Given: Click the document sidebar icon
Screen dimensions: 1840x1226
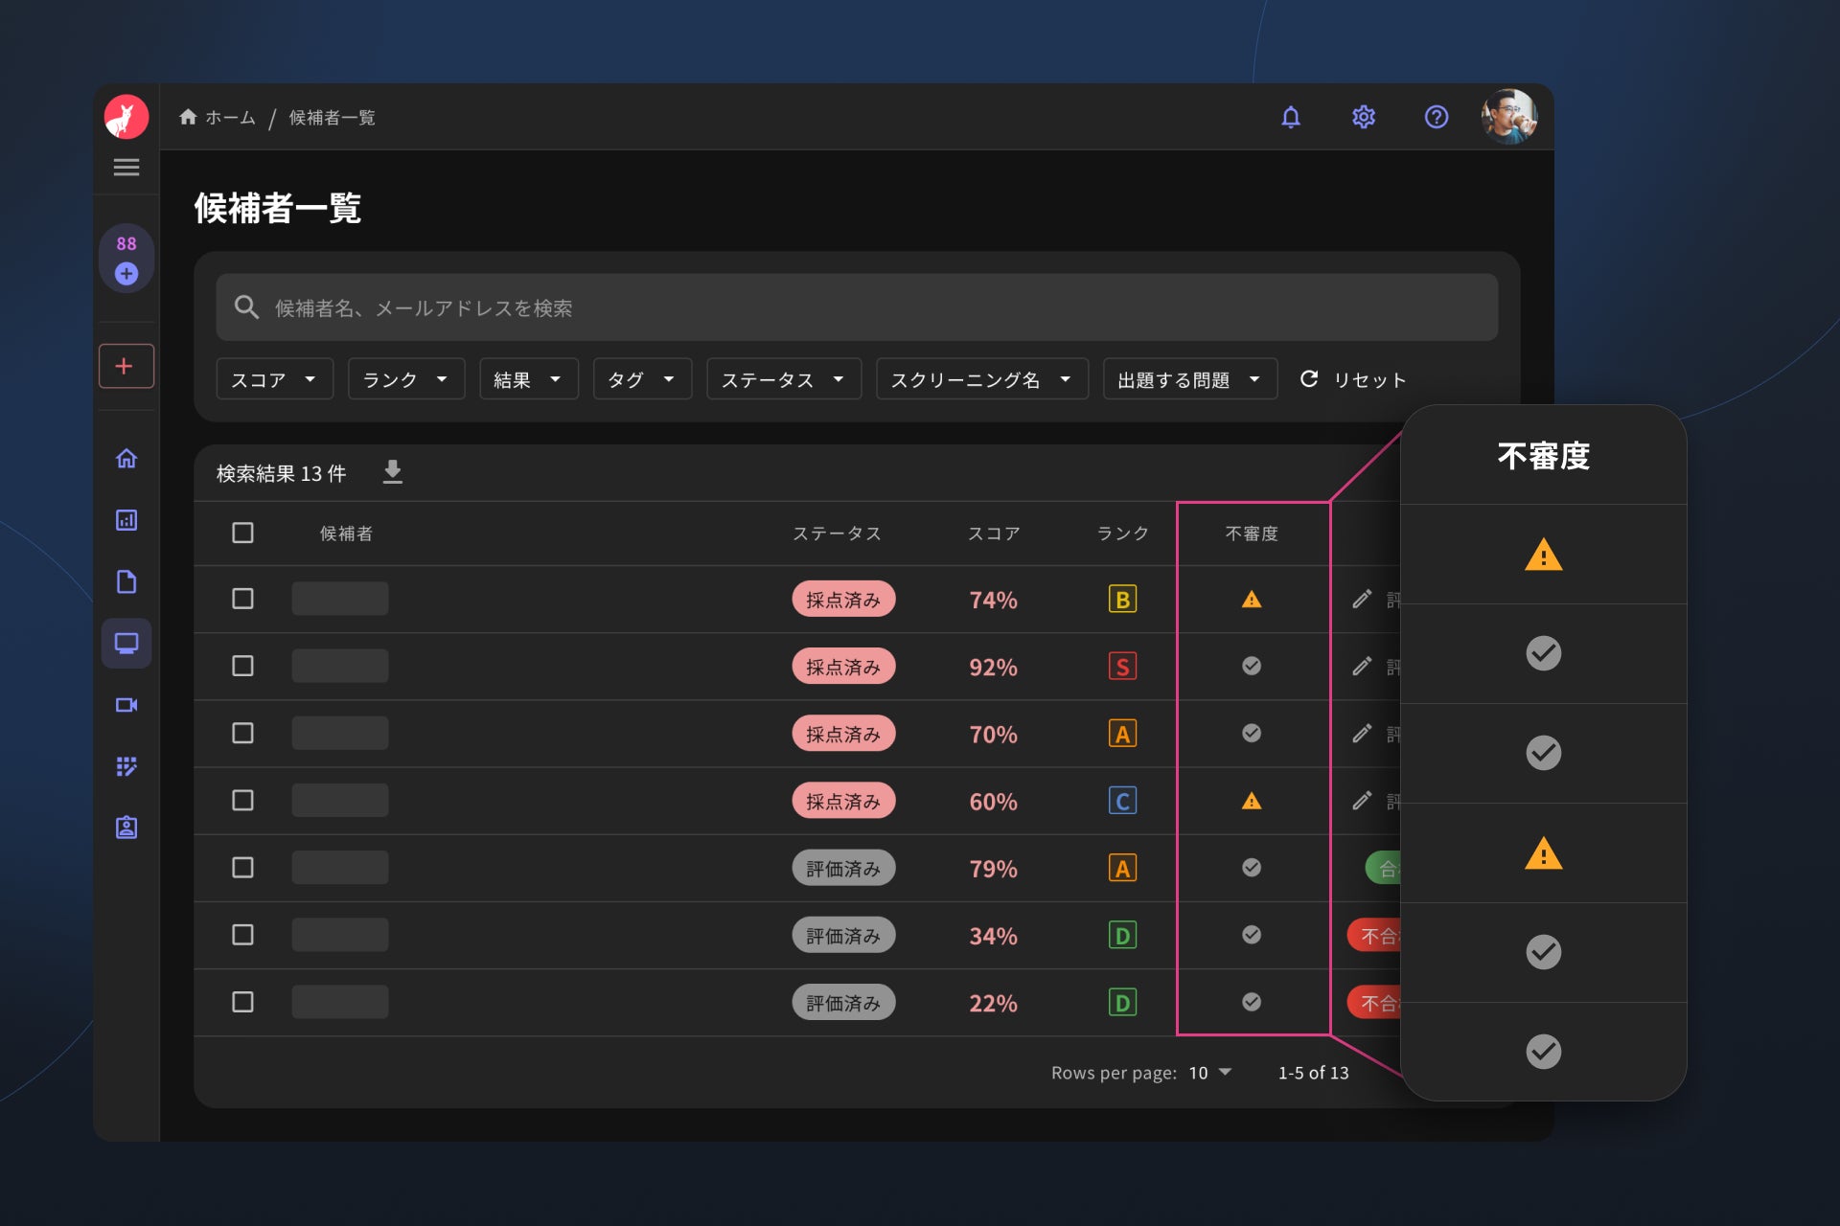Looking at the screenshot, I should [x=126, y=581].
